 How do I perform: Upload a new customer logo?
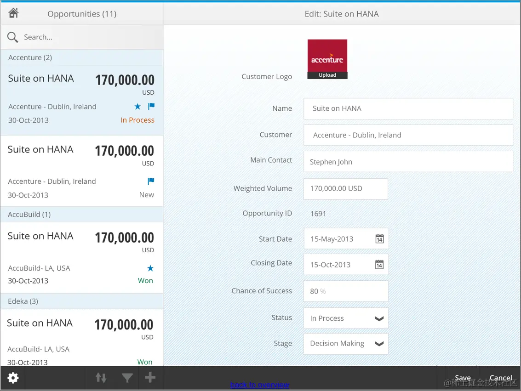[327, 75]
